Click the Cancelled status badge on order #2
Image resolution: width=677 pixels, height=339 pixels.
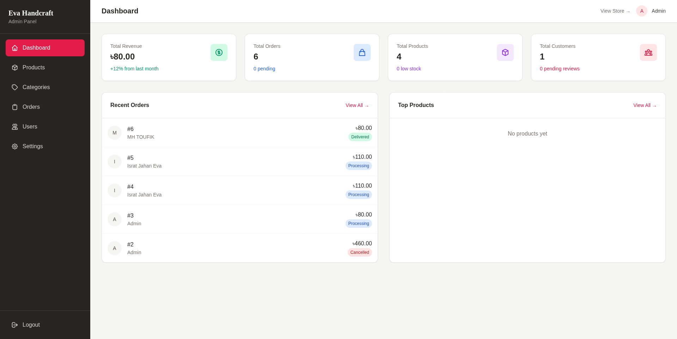359,252
